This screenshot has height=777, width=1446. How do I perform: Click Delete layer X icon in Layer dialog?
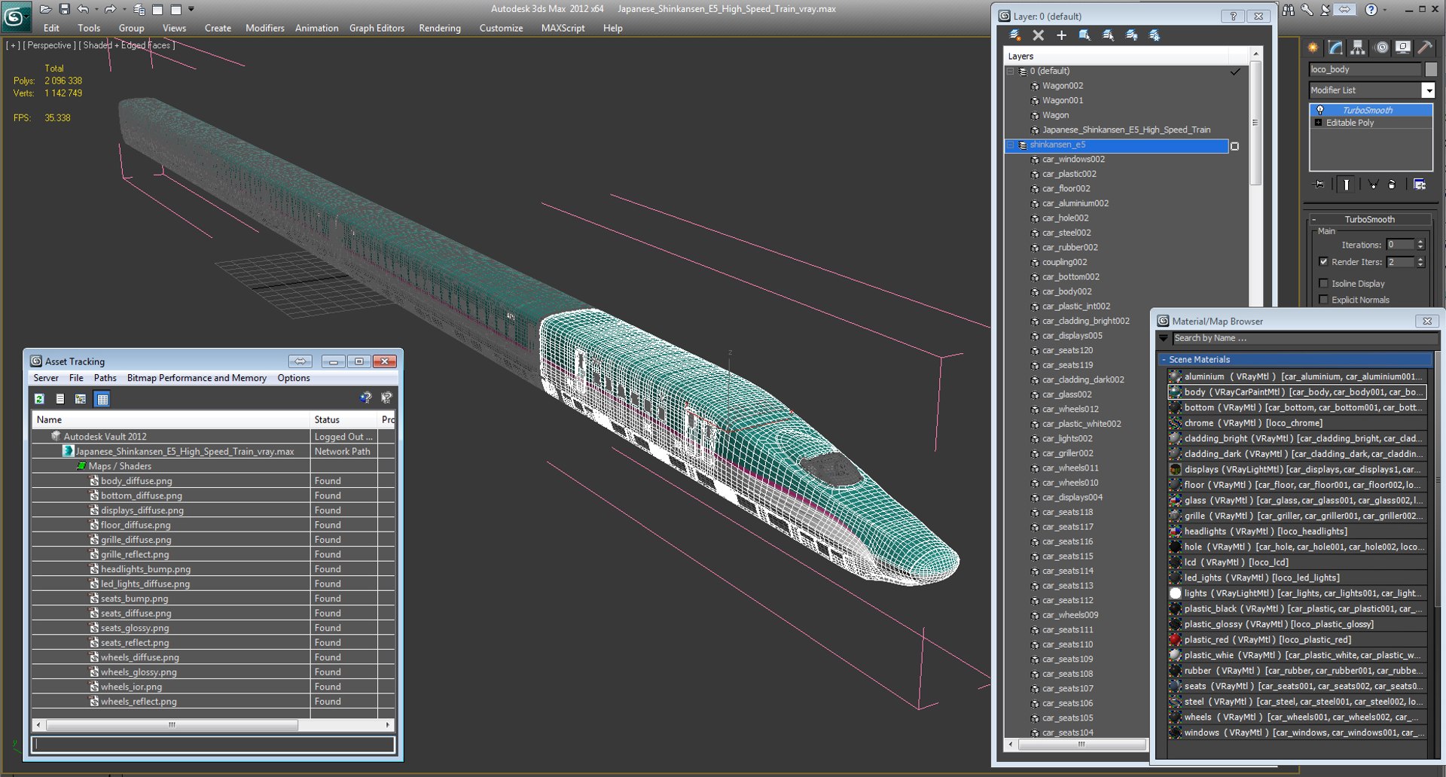coord(1039,35)
